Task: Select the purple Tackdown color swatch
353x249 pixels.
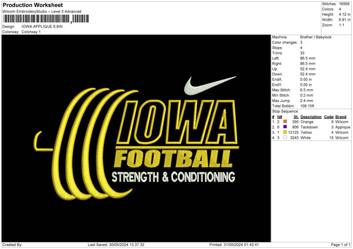Action: click(285, 127)
